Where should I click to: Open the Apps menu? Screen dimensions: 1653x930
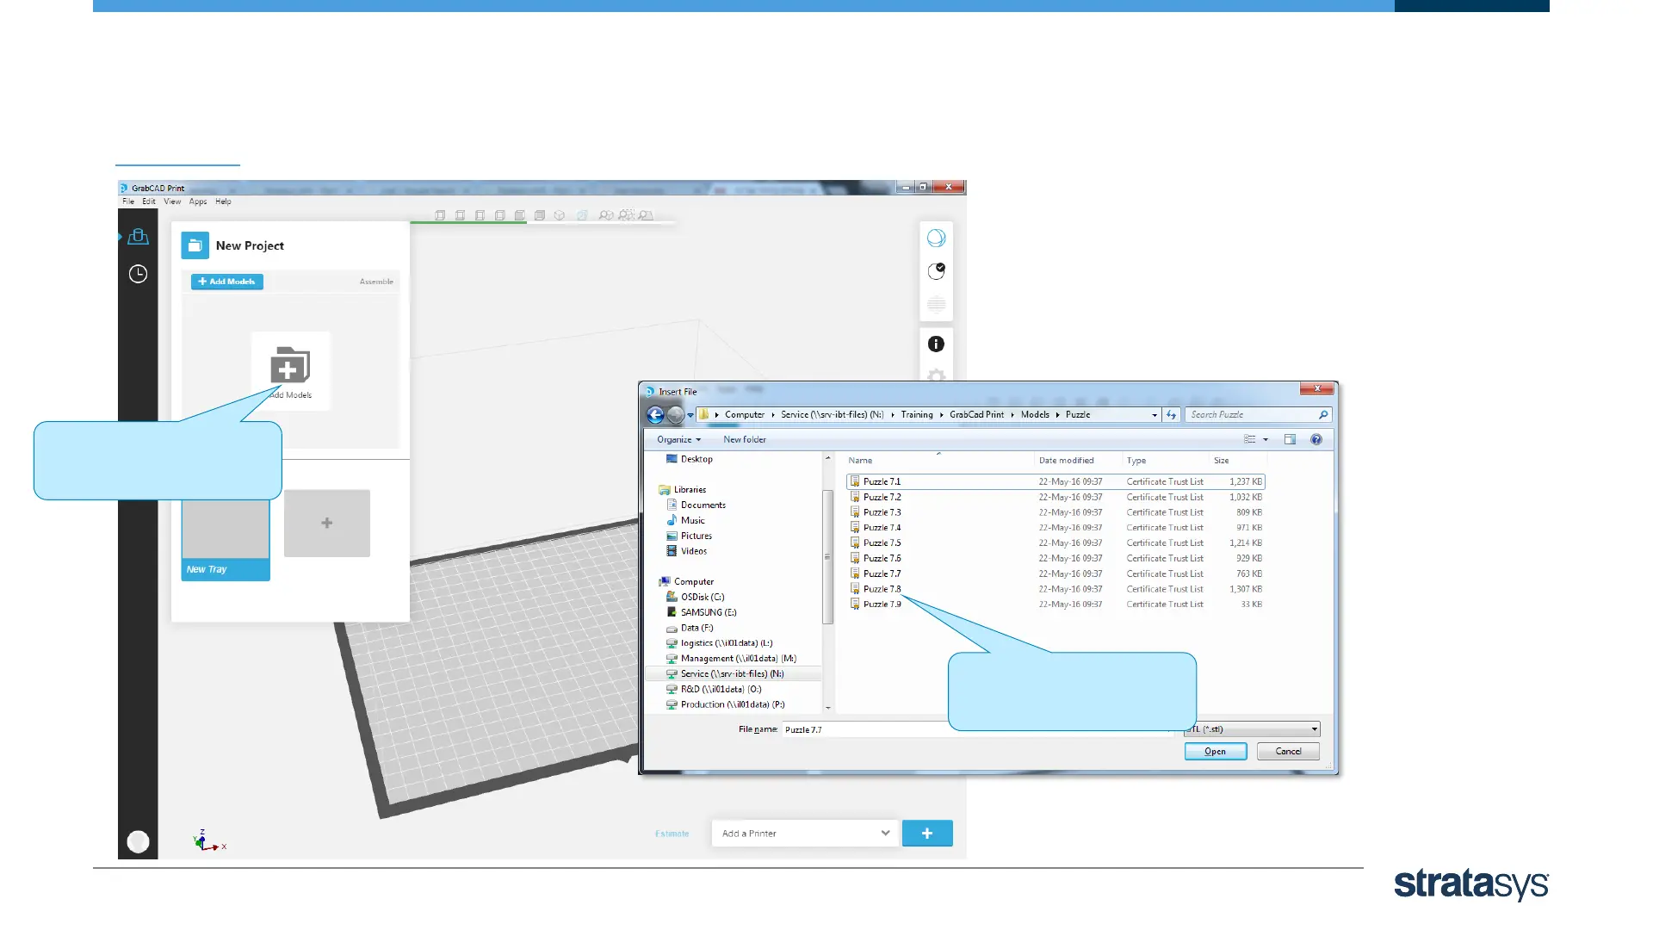pos(198,201)
